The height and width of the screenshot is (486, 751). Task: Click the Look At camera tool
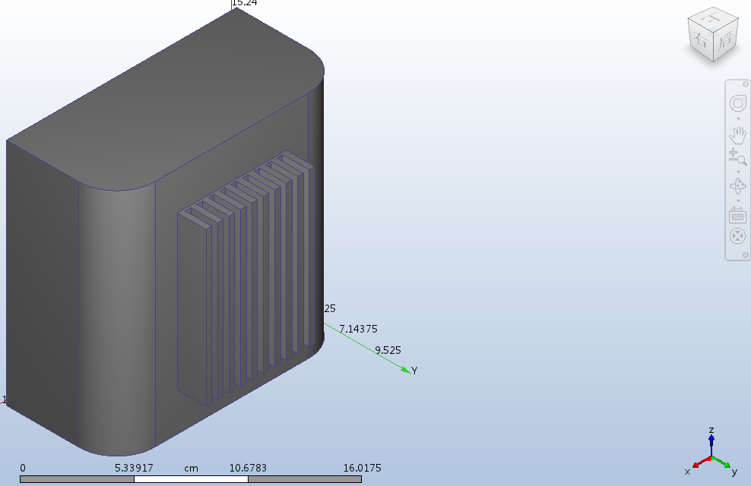pyautogui.click(x=737, y=215)
